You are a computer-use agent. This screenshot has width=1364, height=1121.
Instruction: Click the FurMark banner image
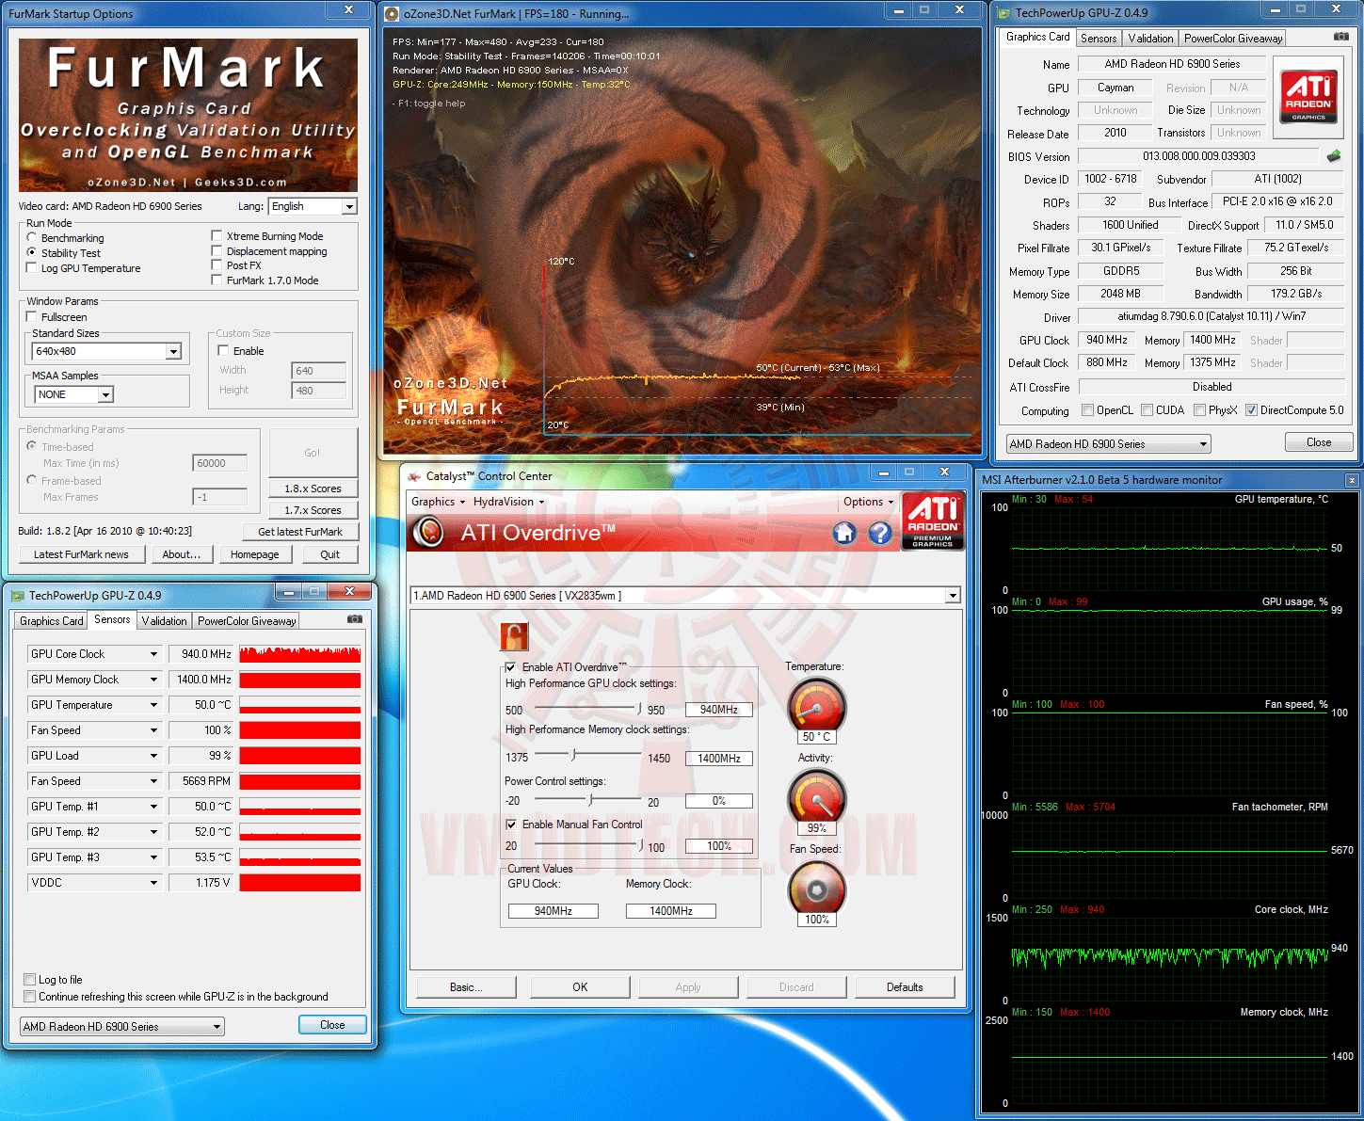(188, 115)
